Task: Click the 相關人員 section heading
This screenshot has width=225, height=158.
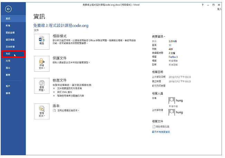Action: [158, 93]
